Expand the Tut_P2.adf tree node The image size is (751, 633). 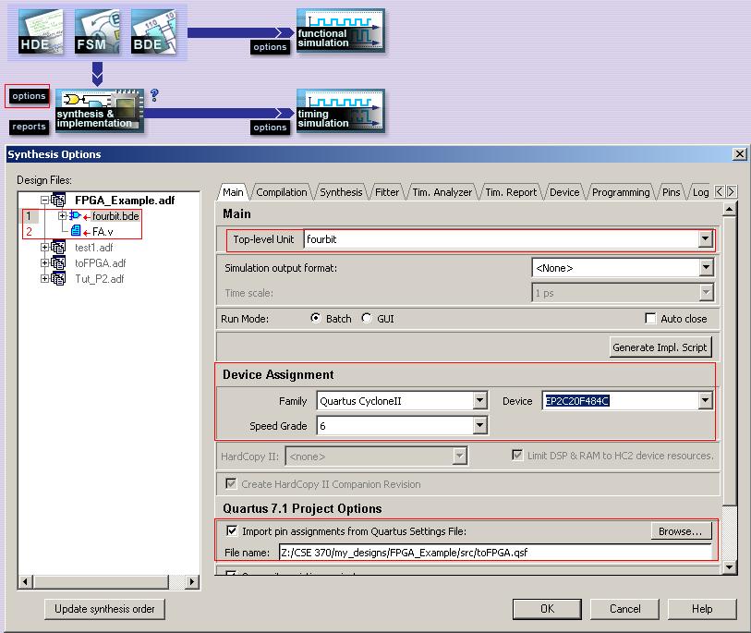(x=44, y=279)
